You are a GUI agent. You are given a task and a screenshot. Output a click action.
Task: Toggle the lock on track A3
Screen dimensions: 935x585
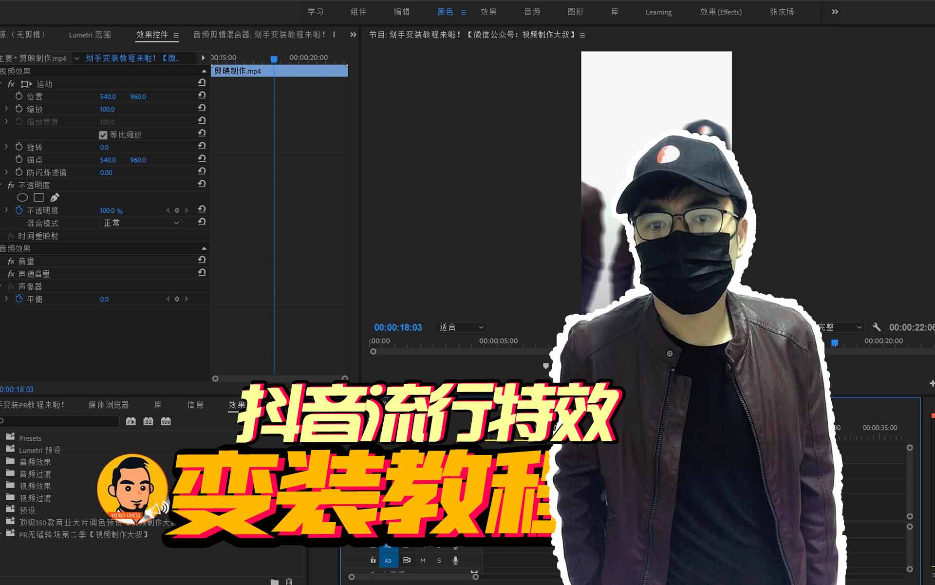tap(373, 560)
